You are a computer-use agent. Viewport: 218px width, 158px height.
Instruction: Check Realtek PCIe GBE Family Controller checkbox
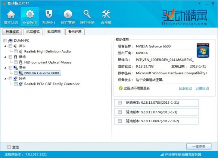(16, 84)
